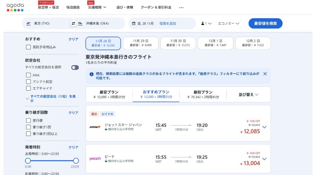The height and width of the screenshot is (175, 316).
Task: Select the 最短プラン tab
Action: click(x=203, y=94)
